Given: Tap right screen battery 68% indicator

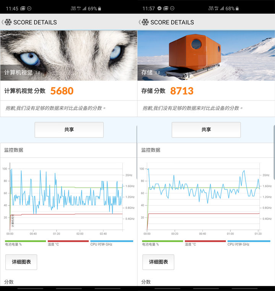Looking at the screenshot, I should pos(232,8).
